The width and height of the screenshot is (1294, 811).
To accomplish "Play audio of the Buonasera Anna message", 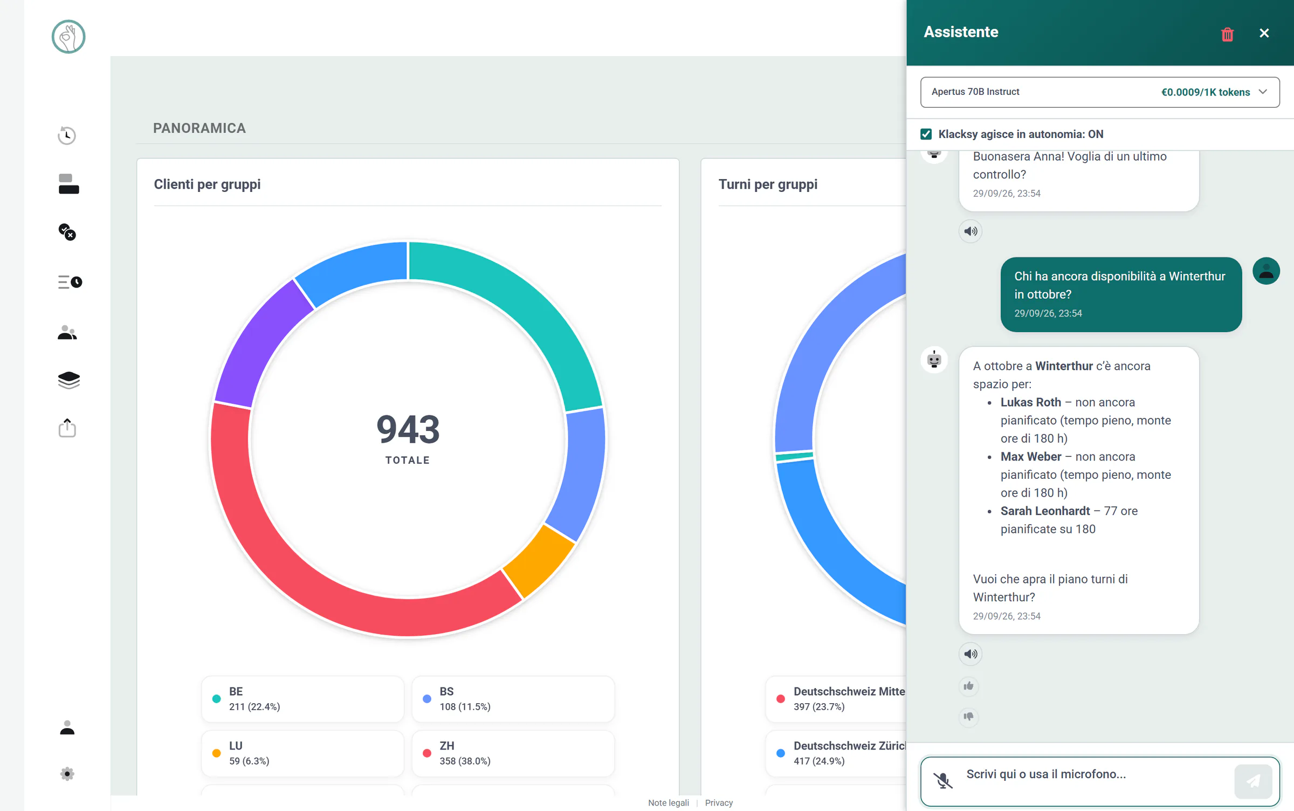I will (x=970, y=231).
